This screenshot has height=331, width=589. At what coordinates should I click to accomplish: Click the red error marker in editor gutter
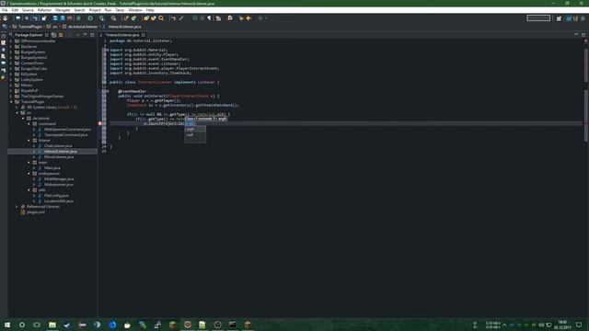coord(100,123)
